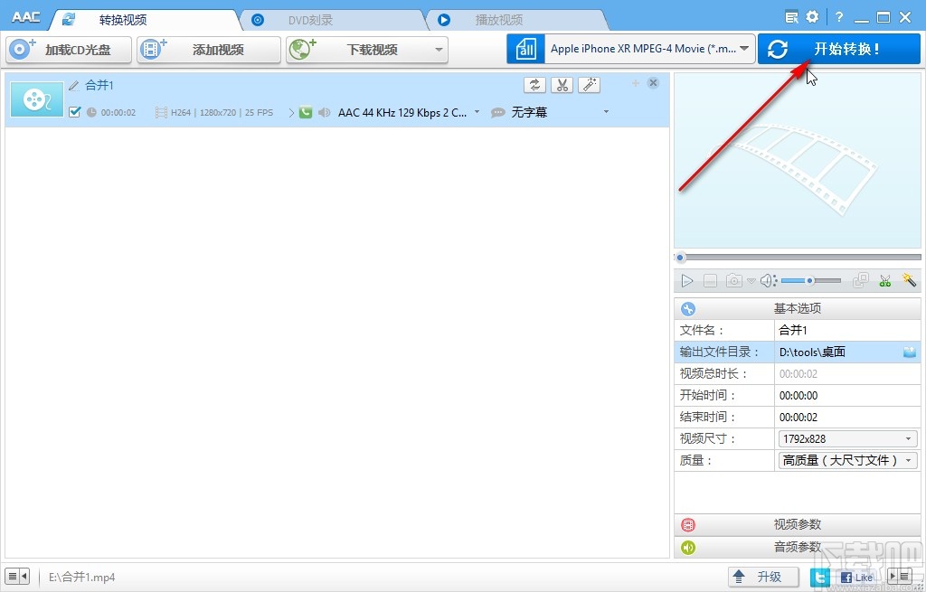Open the 视频参数 panel icon
Viewport: 926px width, 592px height.
[x=687, y=525]
